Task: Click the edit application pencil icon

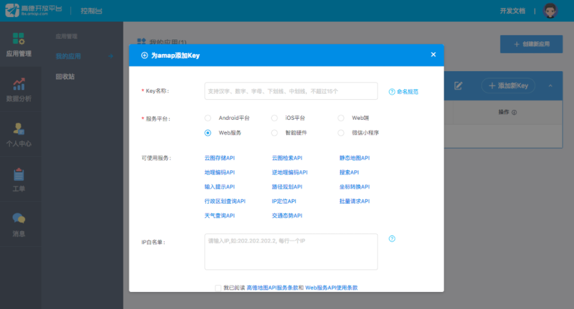Action: tap(458, 86)
